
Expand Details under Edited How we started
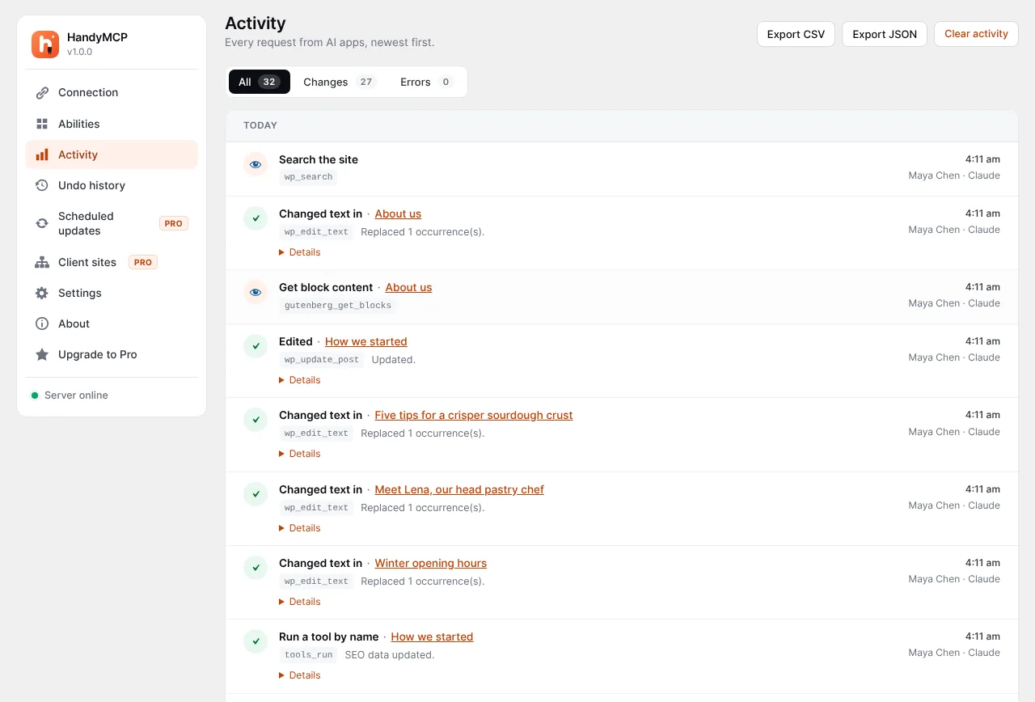point(300,380)
